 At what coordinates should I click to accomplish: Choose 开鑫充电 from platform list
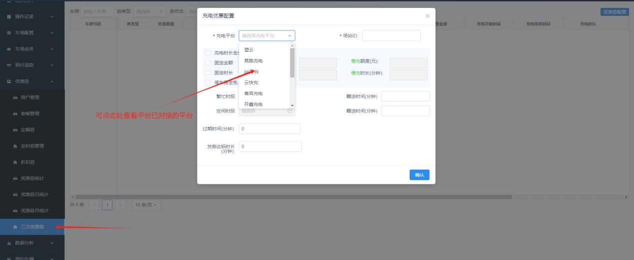(x=264, y=104)
